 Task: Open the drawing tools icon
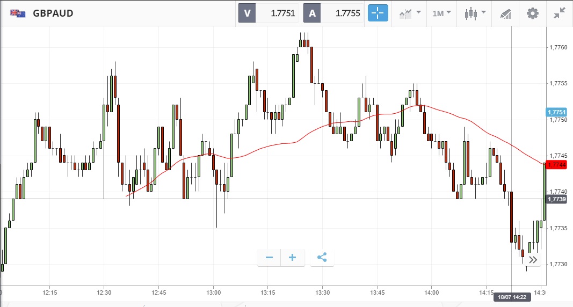point(505,13)
